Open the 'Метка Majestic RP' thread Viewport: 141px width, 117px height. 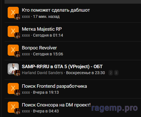[42, 29]
